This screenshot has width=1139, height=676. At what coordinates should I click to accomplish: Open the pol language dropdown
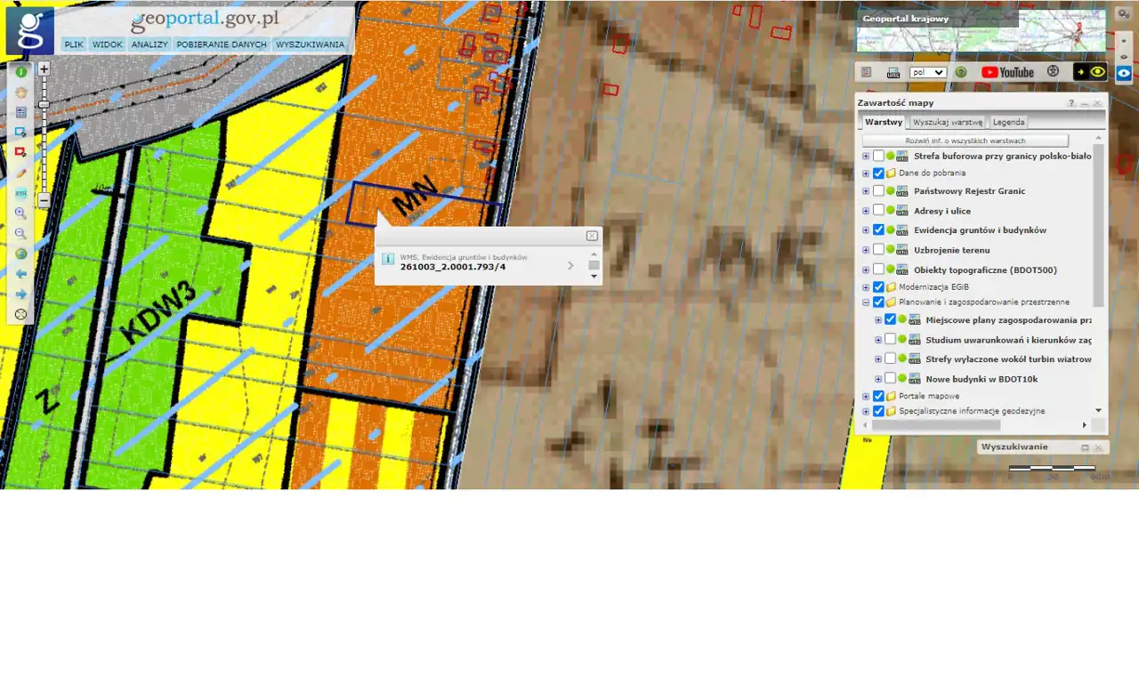928,72
